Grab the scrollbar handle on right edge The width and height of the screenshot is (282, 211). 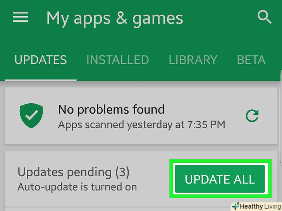281,117
